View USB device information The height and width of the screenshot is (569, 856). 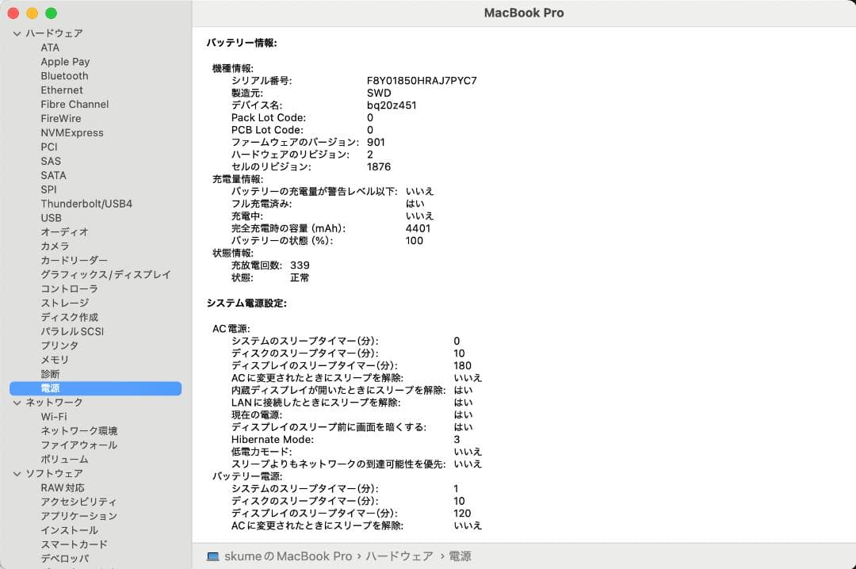pyautogui.click(x=52, y=217)
